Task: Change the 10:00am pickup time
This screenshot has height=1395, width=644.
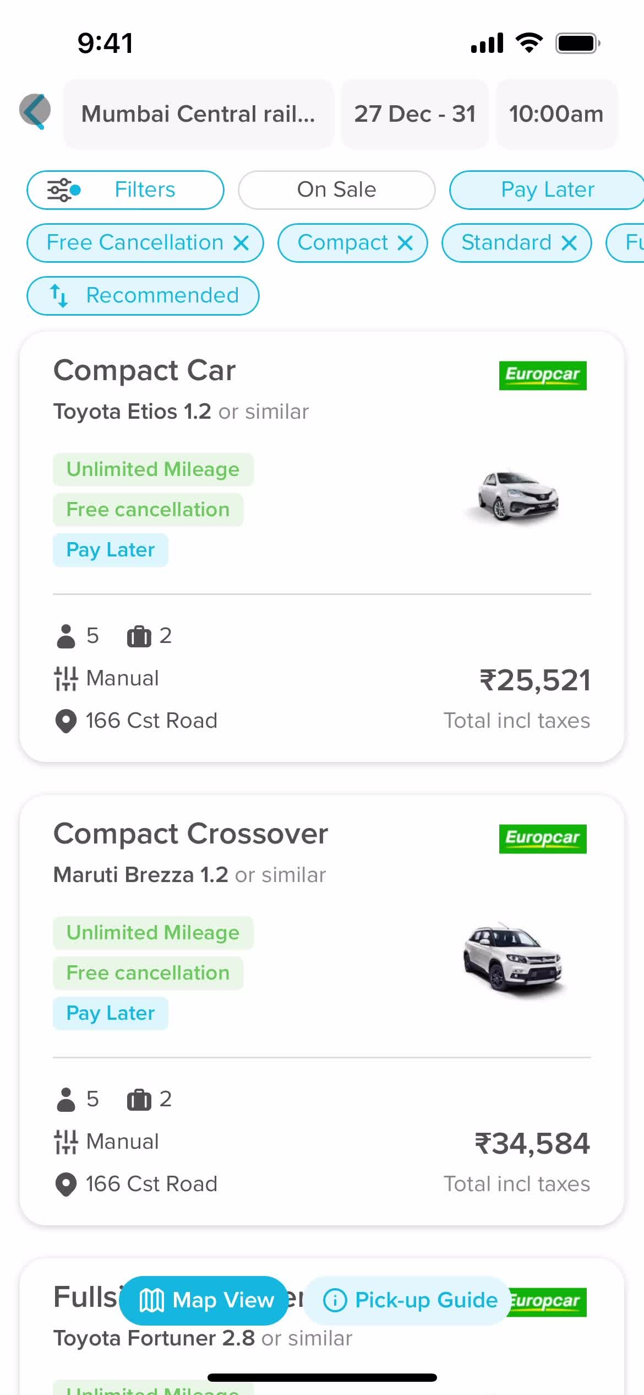Action: pyautogui.click(x=556, y=114)
